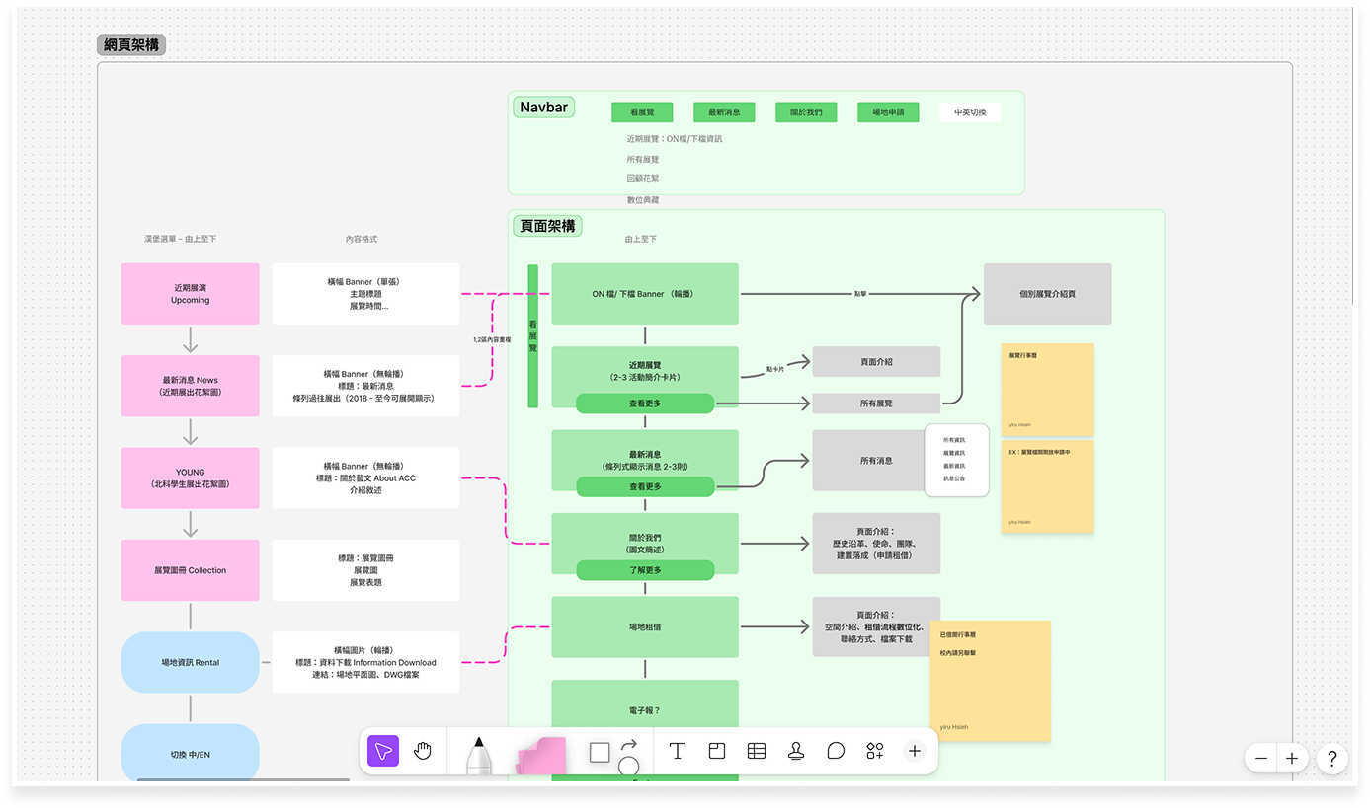Click 查看更多 pill under 最新消息
Image resolution: width=1370 pixels, height=808 pixels.
pos(645,486)
